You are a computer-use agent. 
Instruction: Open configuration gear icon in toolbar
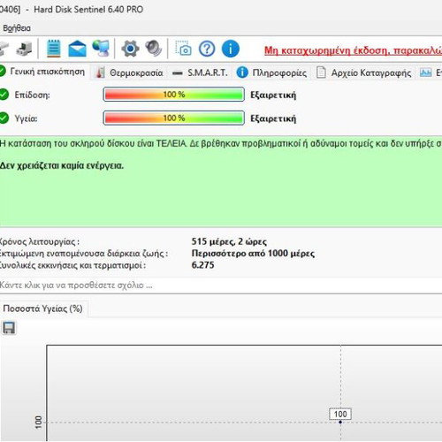coord(130,49)
